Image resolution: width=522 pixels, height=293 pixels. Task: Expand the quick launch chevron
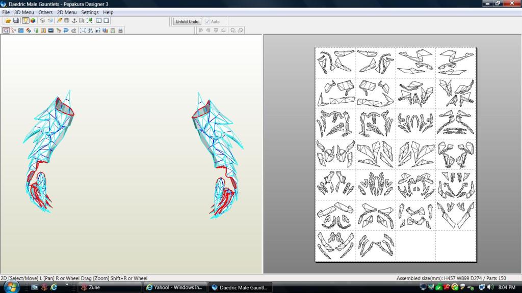tap(67, 285)
